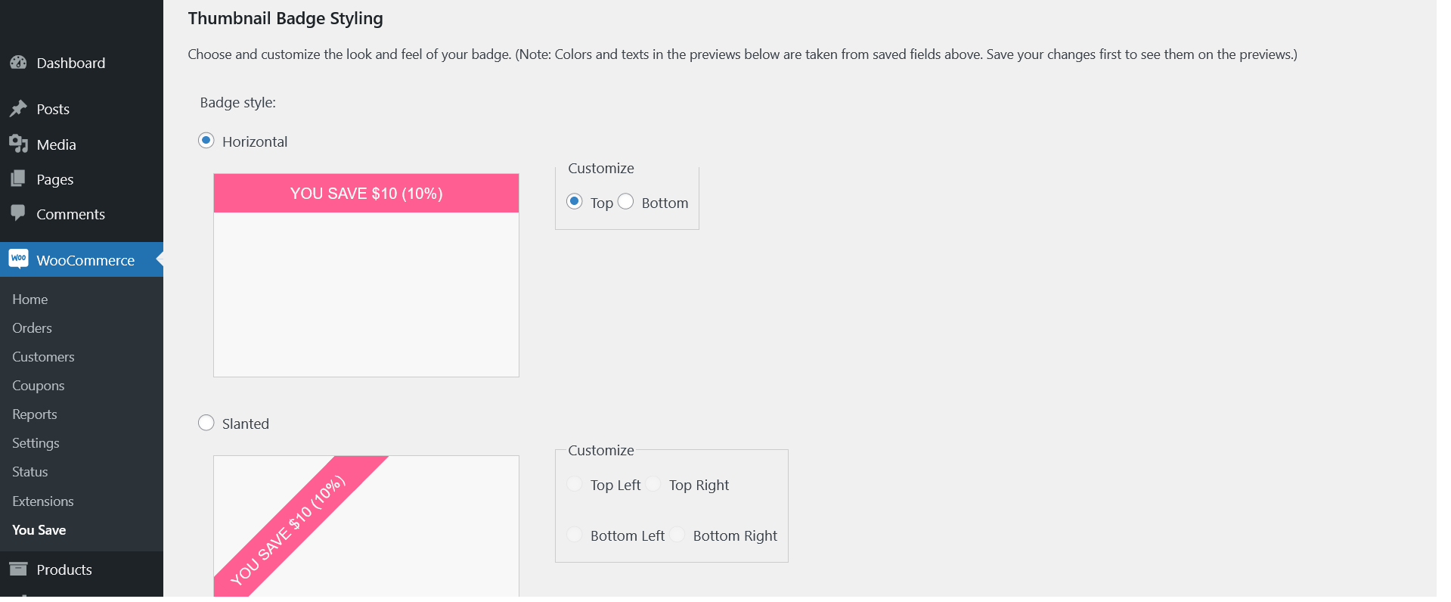Select the Horizontal badge style radio
Image resolution: width=1451 pixels, height=602 pixels.
coord(206,141)
